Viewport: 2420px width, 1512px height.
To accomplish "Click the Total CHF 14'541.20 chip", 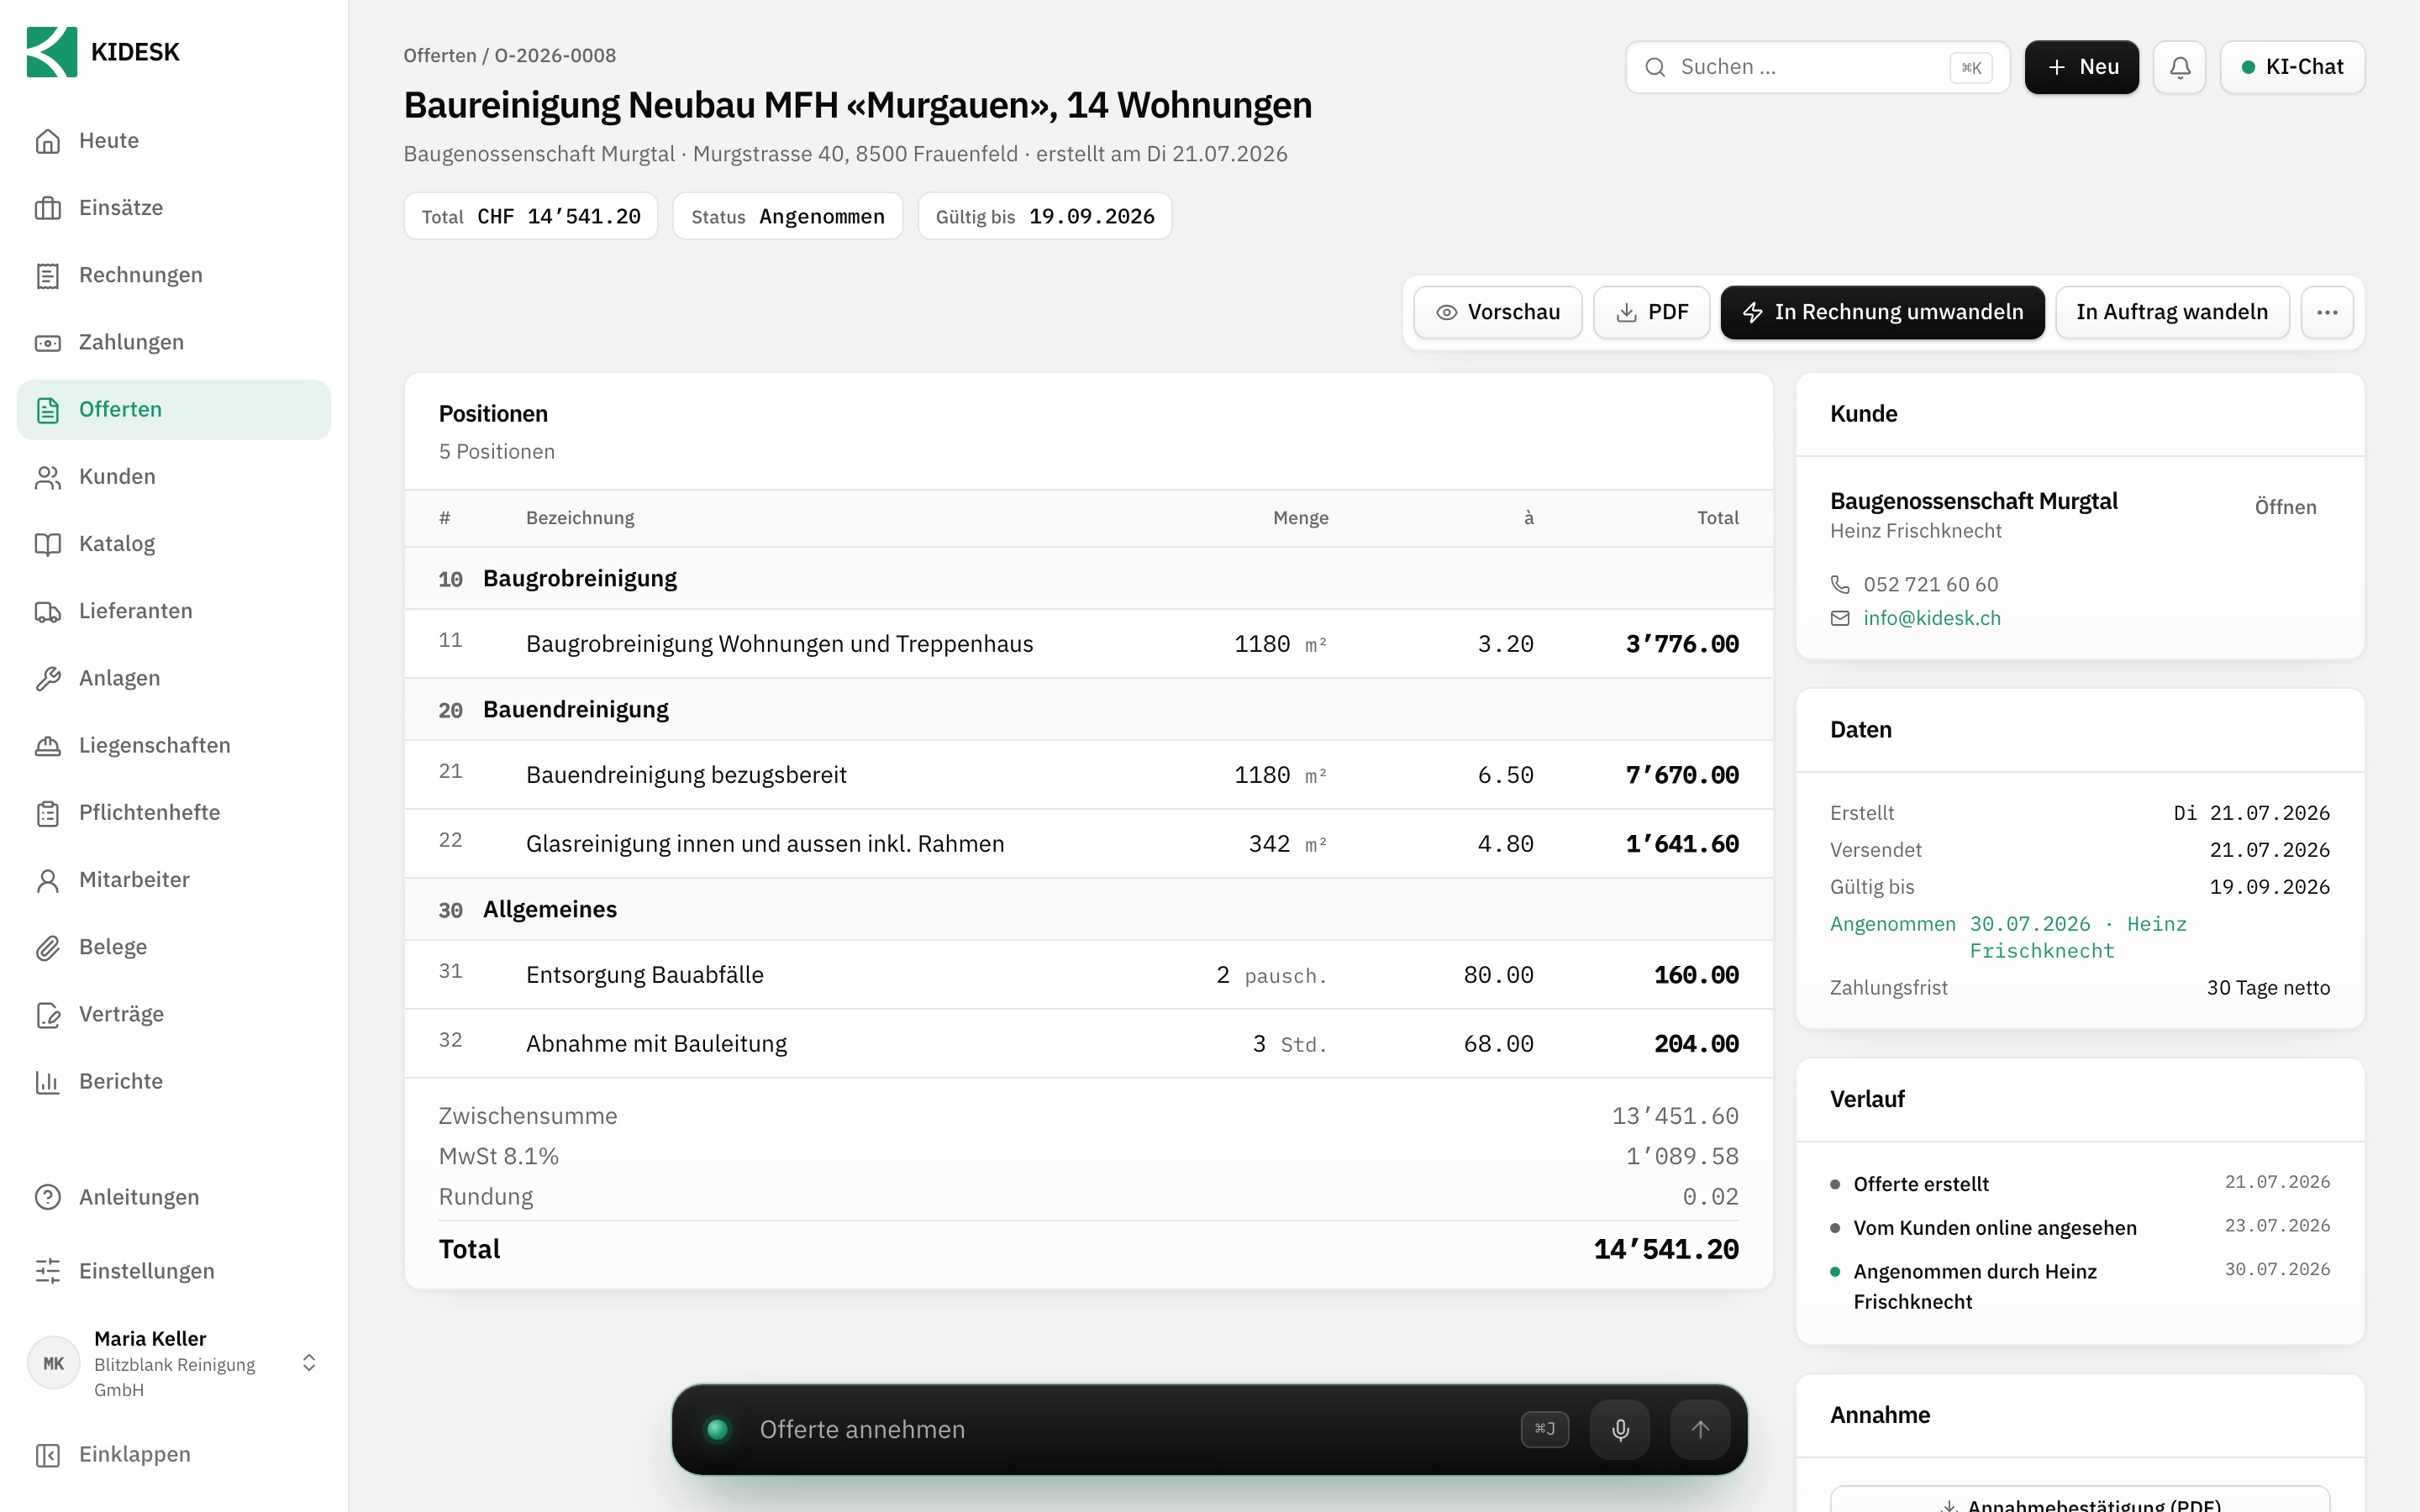I will (531, 216).
